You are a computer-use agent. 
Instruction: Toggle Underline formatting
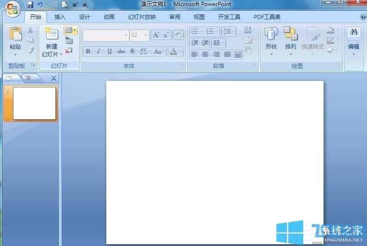110,51
